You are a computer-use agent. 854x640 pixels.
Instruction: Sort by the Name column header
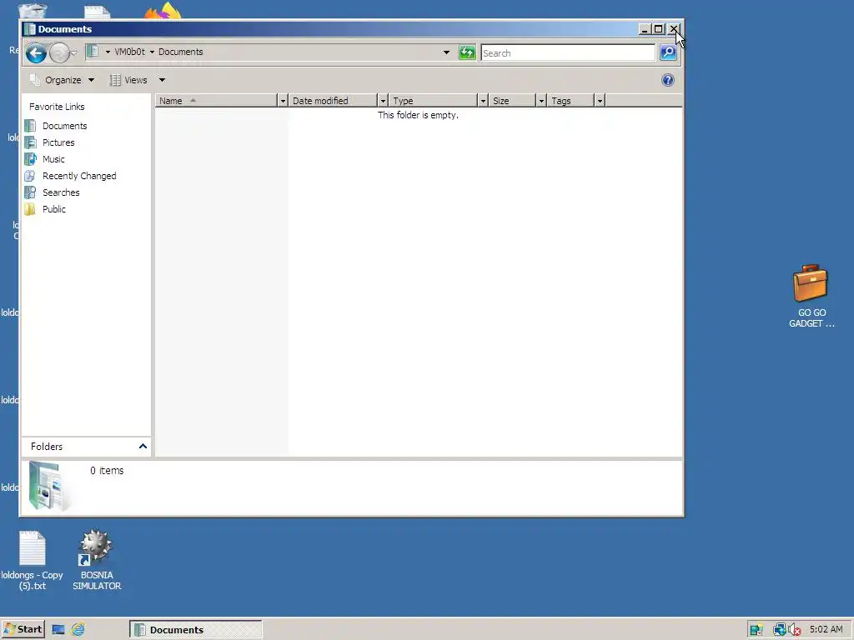pyautogui.click(x=216, y=101)
